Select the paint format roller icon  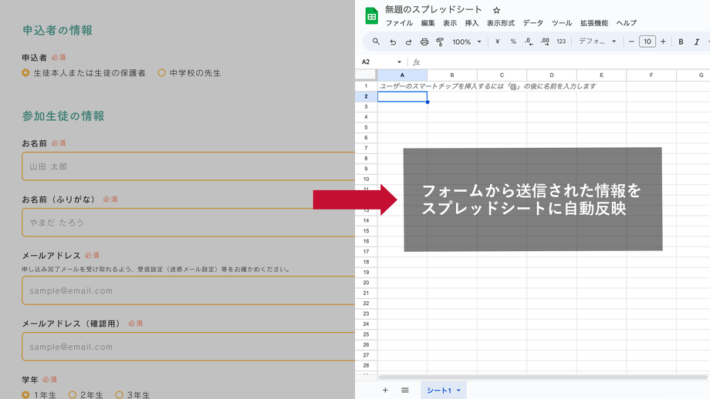click(x=440, y=42)
